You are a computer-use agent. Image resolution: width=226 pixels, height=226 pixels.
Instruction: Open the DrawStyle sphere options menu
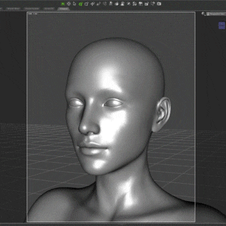pos(203,14)
